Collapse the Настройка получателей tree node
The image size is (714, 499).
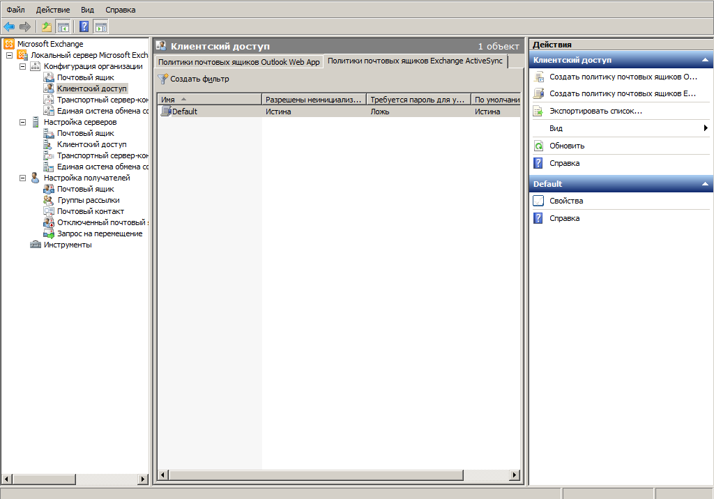pyautogui.click(x=23, y=178)
